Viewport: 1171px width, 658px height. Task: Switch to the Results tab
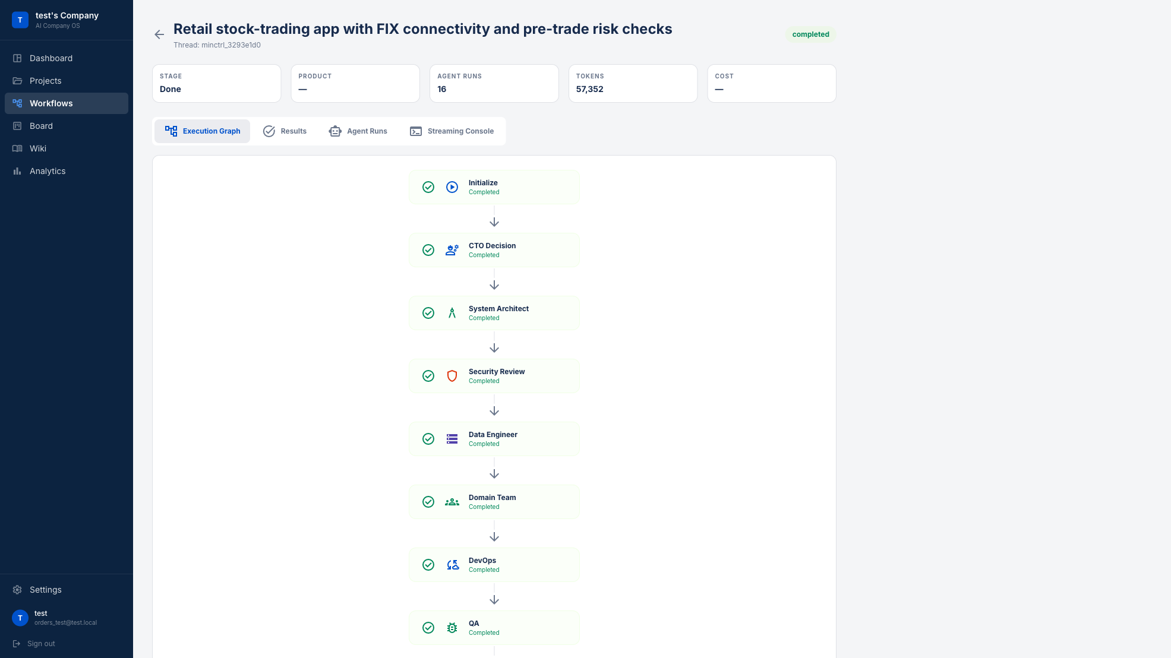pyautogui.click(x=285, y=131)
